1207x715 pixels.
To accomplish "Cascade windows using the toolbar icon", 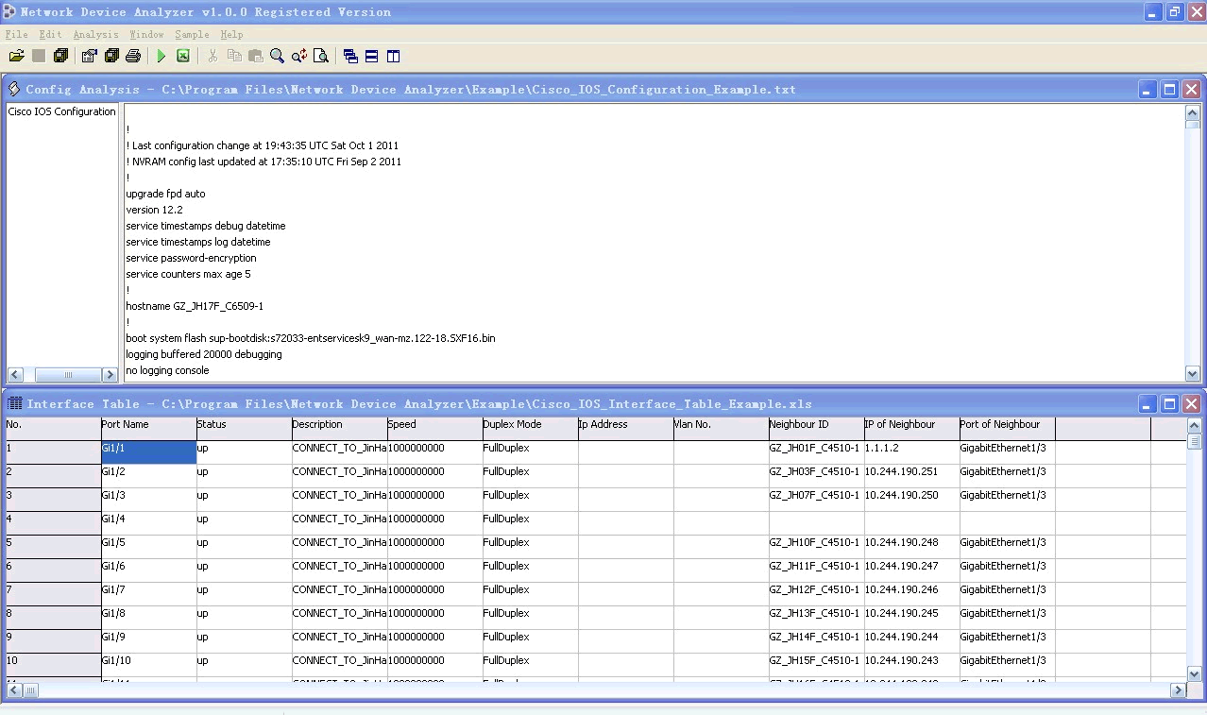I will click(x=350, y=57).
